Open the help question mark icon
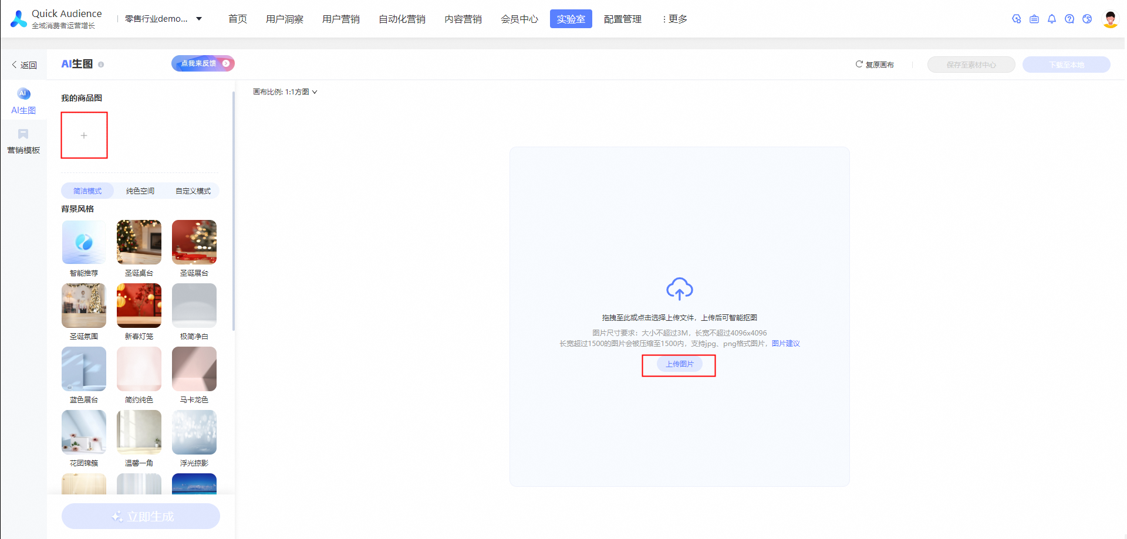1127x539 pixels. pyautogui.click(x=1069, y=19)
